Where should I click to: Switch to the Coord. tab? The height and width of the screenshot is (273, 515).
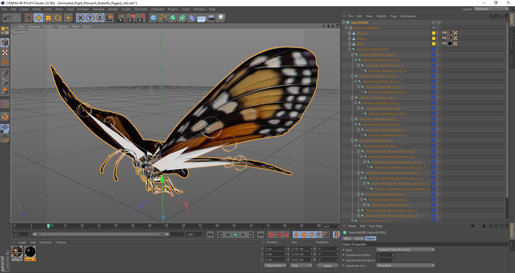(359, 238)
